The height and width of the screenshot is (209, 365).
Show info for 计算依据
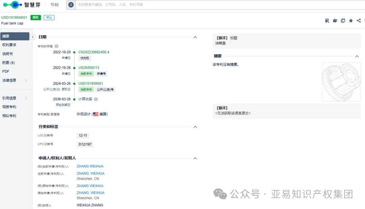click(x=96, y=99)
